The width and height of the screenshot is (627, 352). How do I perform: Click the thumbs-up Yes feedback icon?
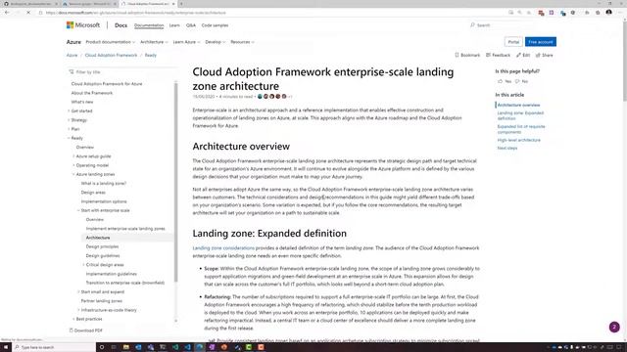501,81
